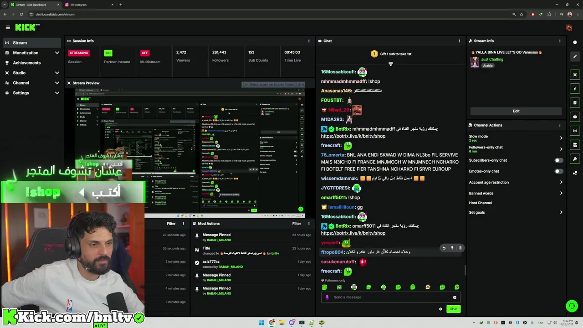Toggle the stream preview widget icon
Screen dimensions: 583x328
click(x=575, y=75)
